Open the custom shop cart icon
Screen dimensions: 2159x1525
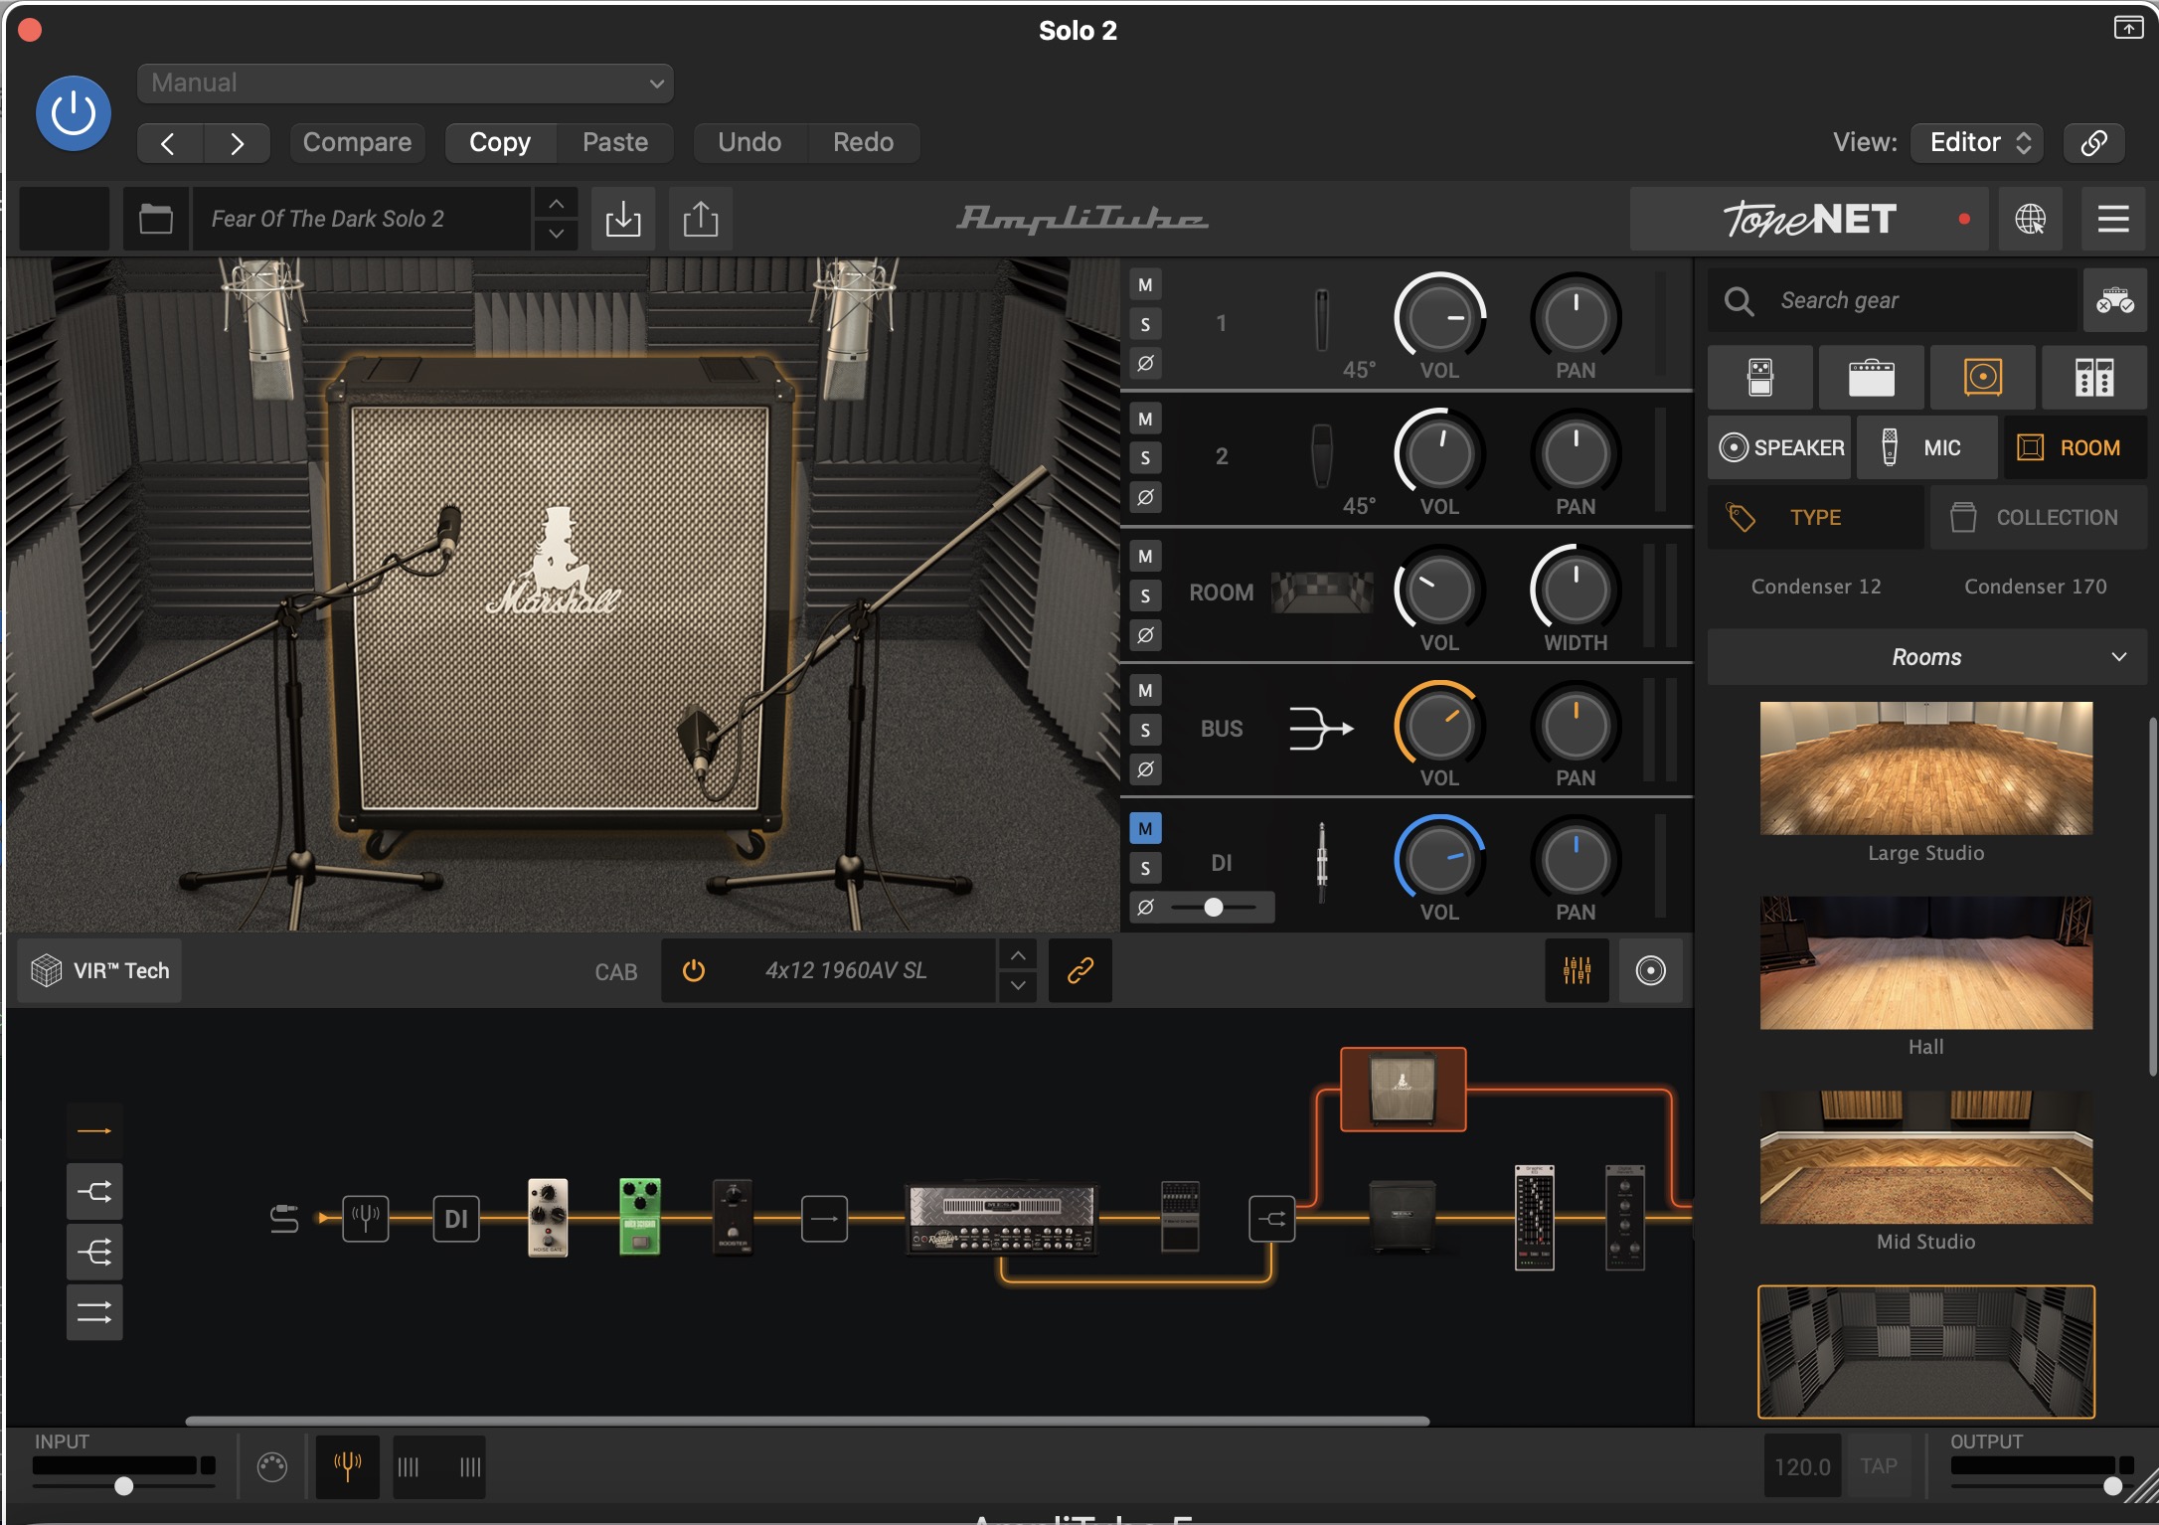[2115, 300]
